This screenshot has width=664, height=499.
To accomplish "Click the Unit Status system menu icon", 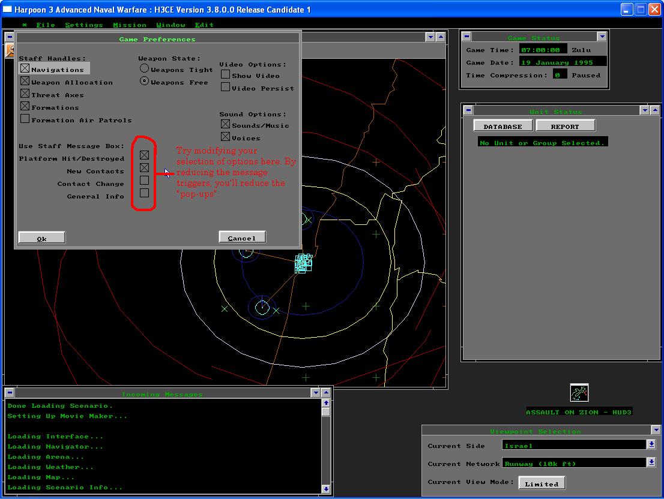I will coord(468,110).
